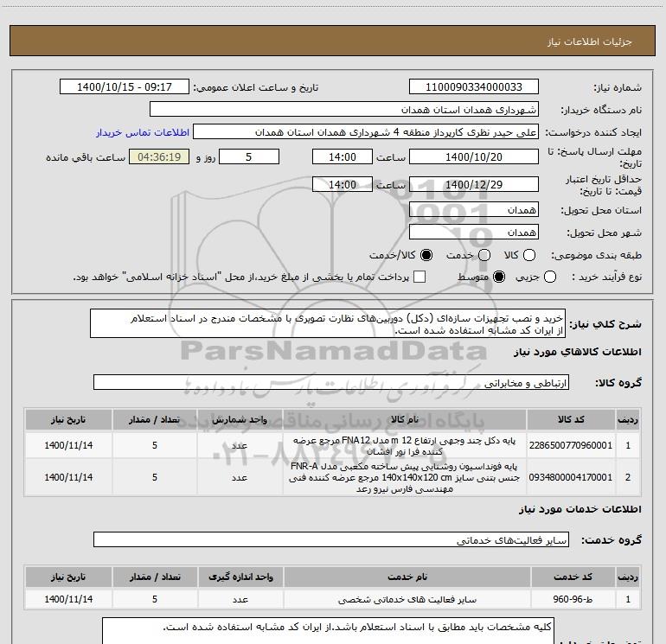
Task: Click goods code 0934800004170001
Action: [571, 477]
